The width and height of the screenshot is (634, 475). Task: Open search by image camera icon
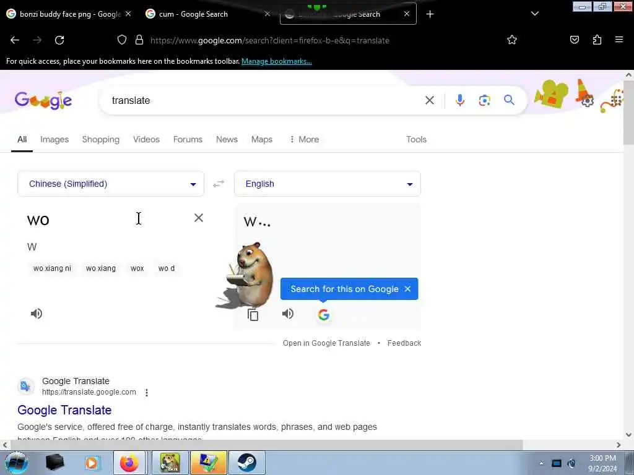pos(484,100)
